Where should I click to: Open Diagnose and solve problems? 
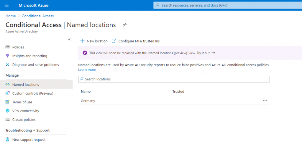pos(36,65)
